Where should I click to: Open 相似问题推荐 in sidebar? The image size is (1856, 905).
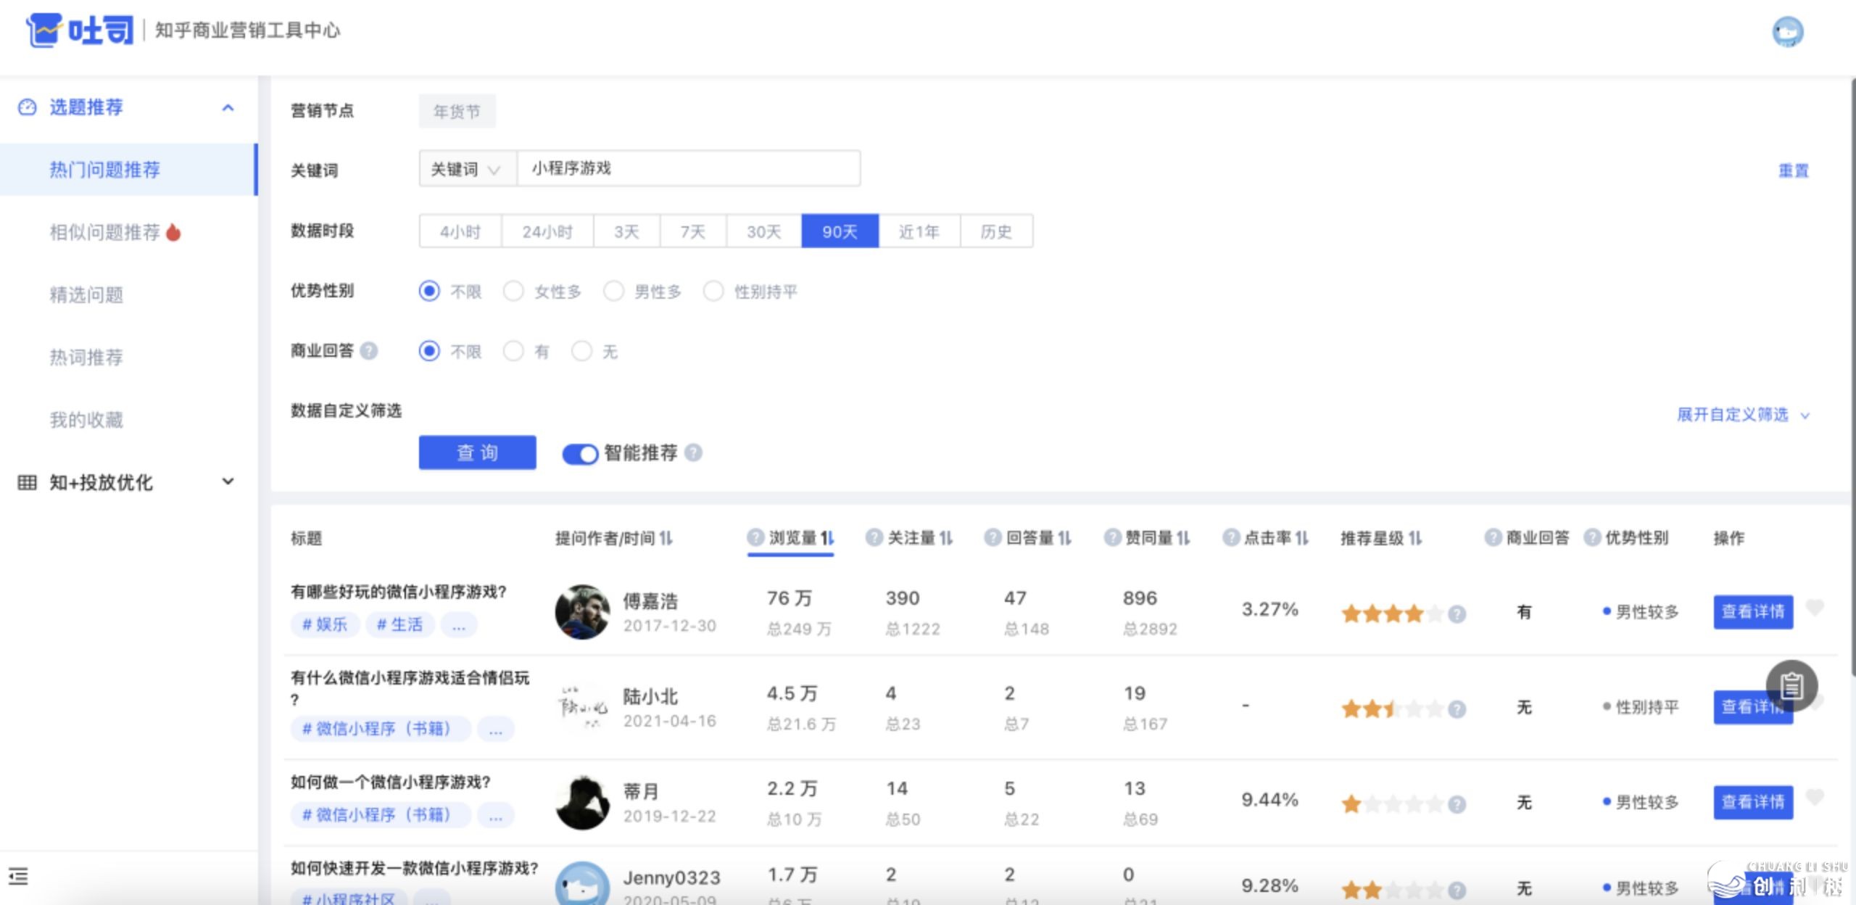[x=105, y=232]
